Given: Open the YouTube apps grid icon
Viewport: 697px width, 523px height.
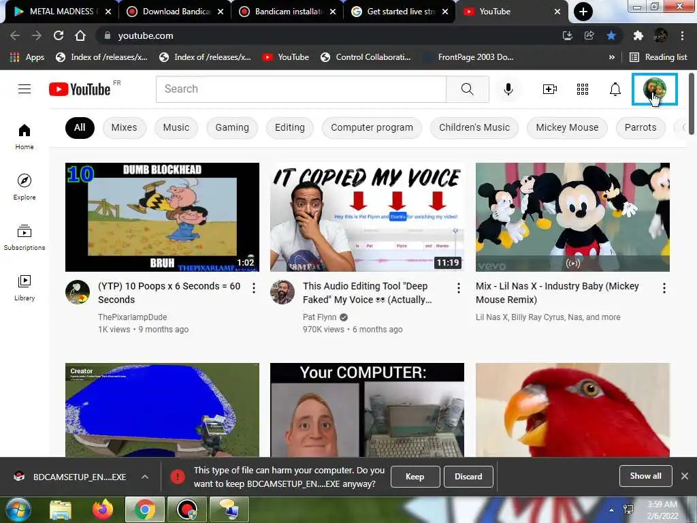Looking at the screenshot, I should coord(583,89).
